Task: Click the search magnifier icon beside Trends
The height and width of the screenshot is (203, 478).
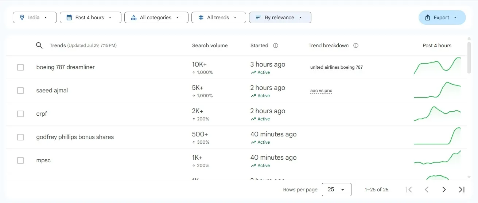Action: tap(39, 45)
